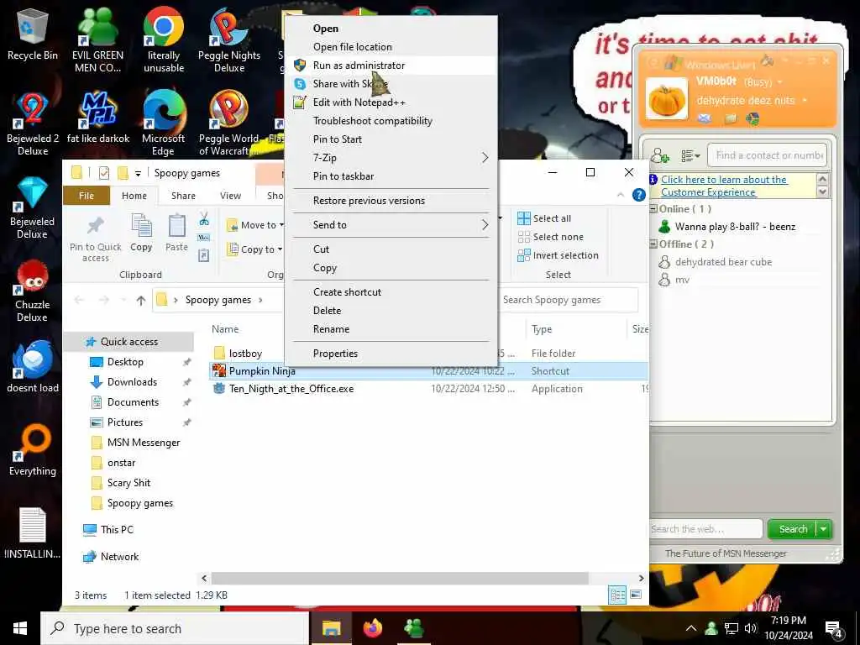Switch to details view in Explorer
This screenshot has width=860, height=645.
(617, 595)
